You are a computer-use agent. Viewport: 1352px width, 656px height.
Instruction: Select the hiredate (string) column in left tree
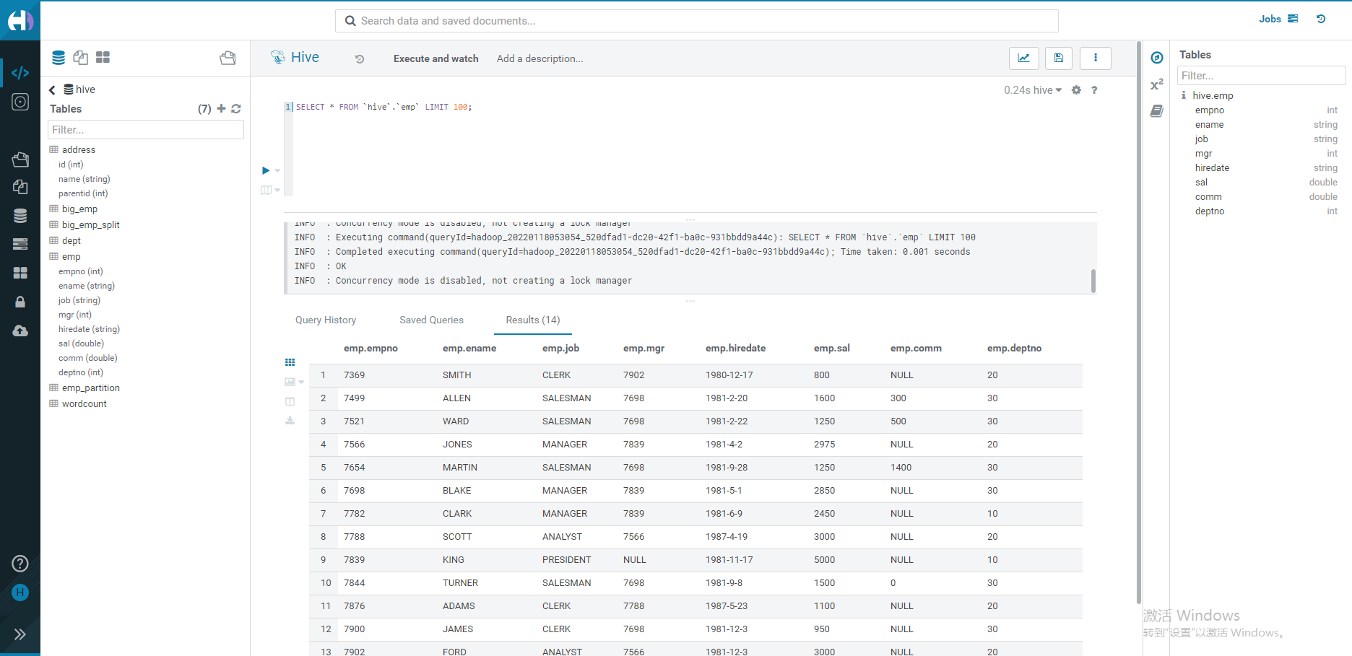pos(89,329)
